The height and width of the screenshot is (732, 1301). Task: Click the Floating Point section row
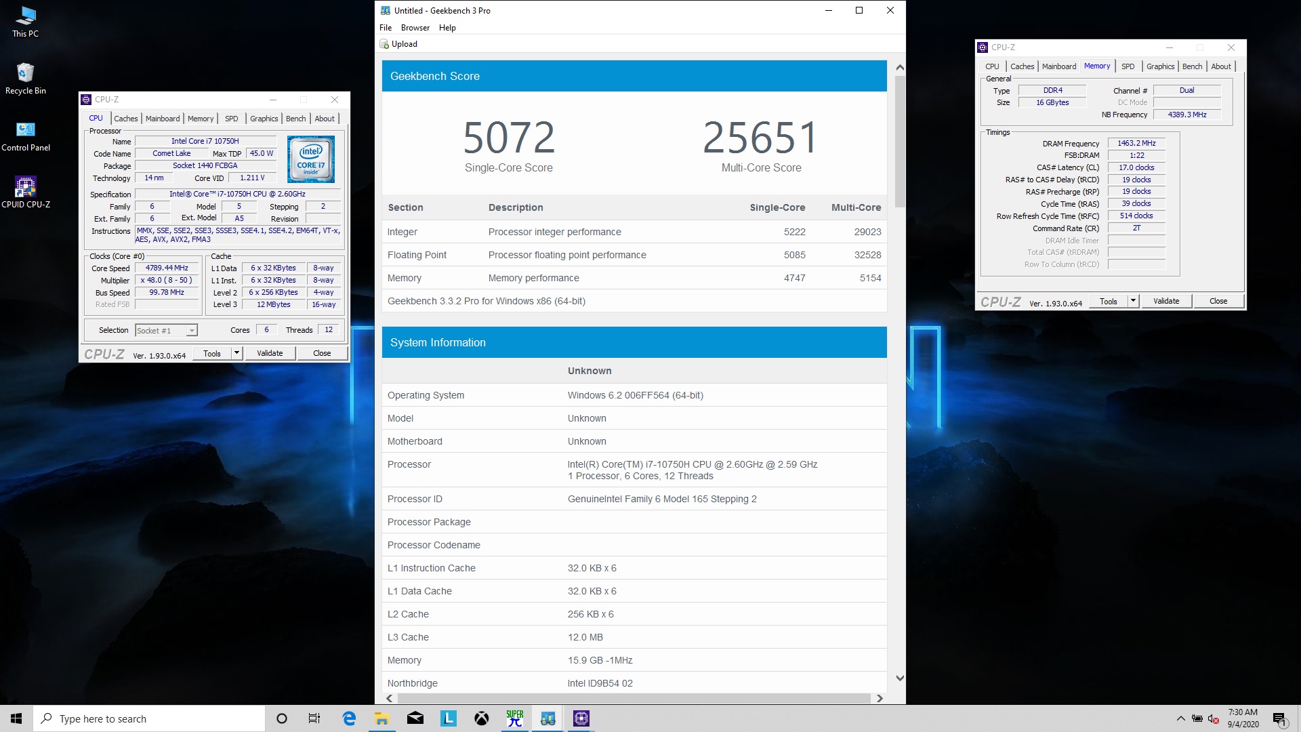(634, 255)
